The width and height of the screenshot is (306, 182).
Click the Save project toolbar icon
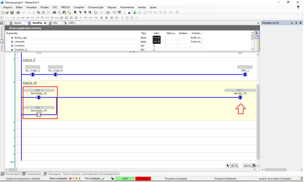click(12, 12)
